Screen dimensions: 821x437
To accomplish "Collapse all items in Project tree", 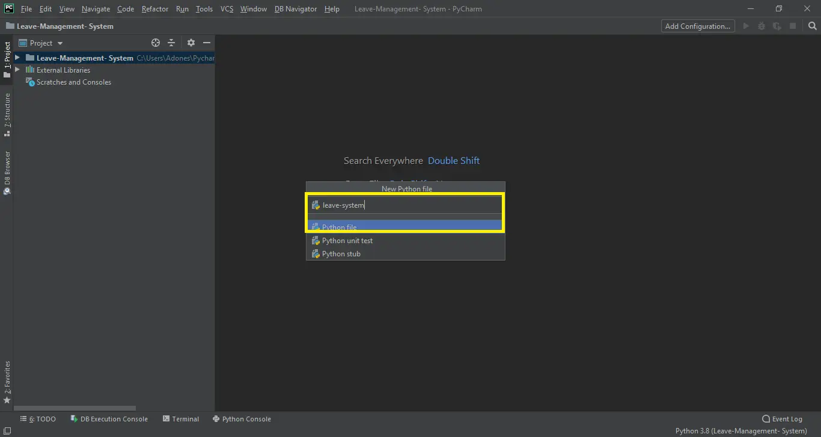I will [x=171, y=43].
